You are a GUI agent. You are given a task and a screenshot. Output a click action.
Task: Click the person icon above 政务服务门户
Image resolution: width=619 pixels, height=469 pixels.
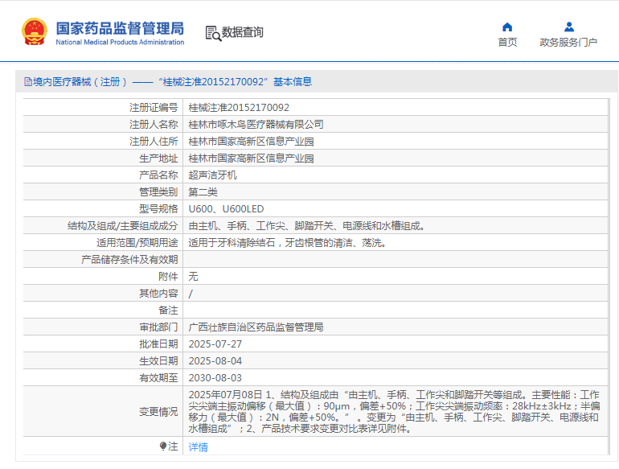(x=568, y=27)
